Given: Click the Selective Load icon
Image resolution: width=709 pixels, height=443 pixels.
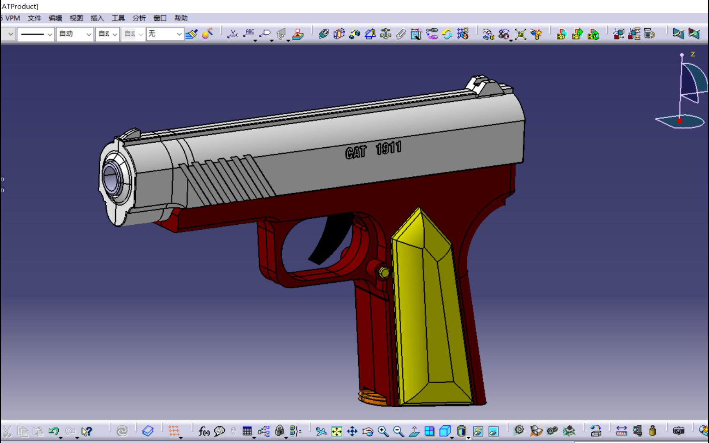Looking at the screenshot, I should click(x=650, y=34).
